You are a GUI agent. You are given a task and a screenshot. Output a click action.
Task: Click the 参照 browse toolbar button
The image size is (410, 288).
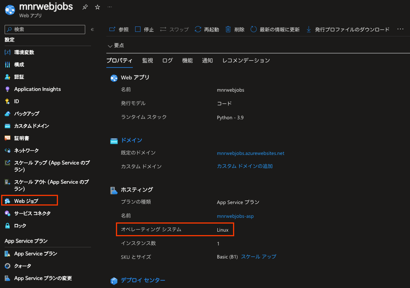[119, 30]
